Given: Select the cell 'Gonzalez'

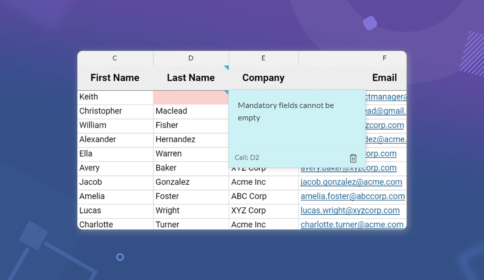Looking at the screenshot, I should coord(191,183).
